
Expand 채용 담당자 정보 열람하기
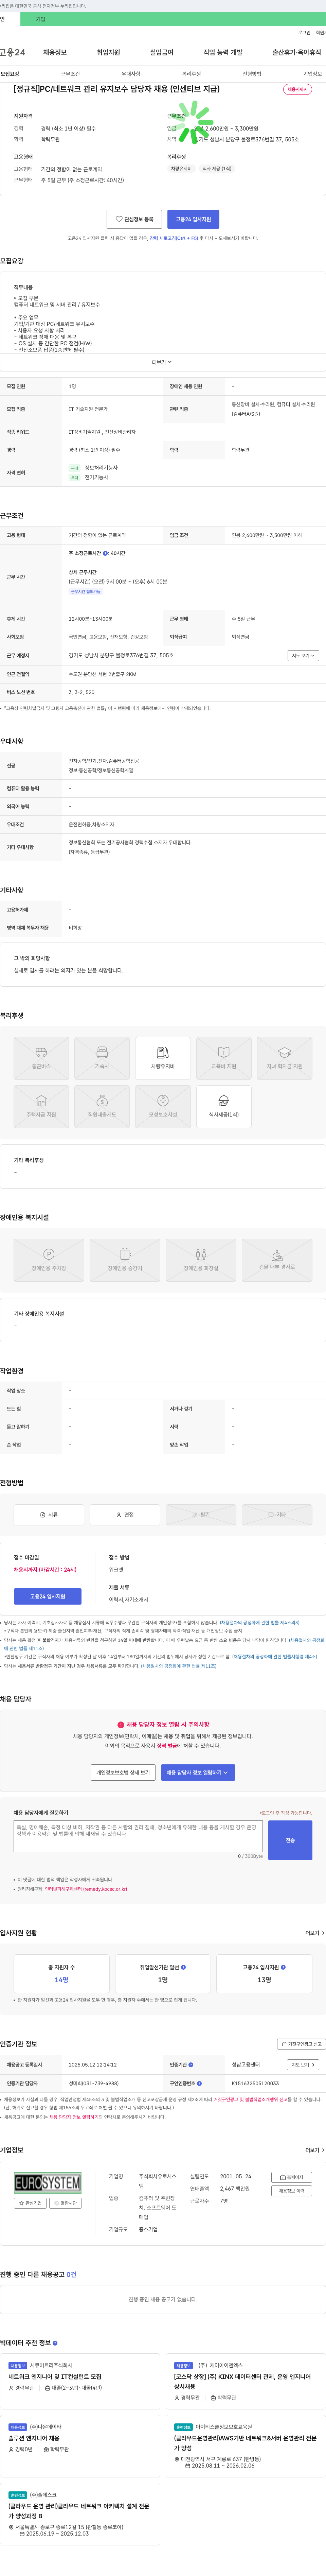(x=198, y=1772)
